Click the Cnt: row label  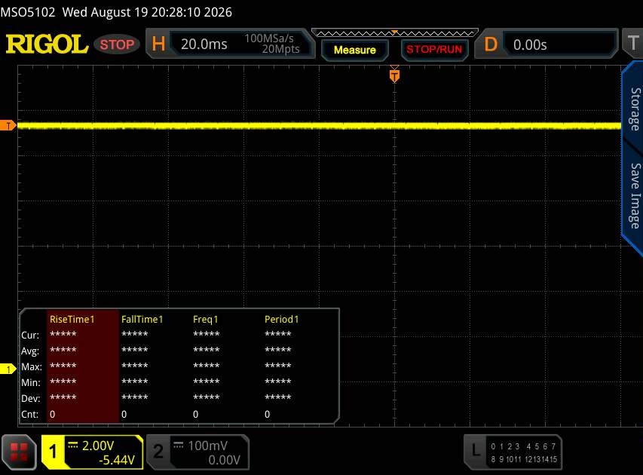point(30,414)
